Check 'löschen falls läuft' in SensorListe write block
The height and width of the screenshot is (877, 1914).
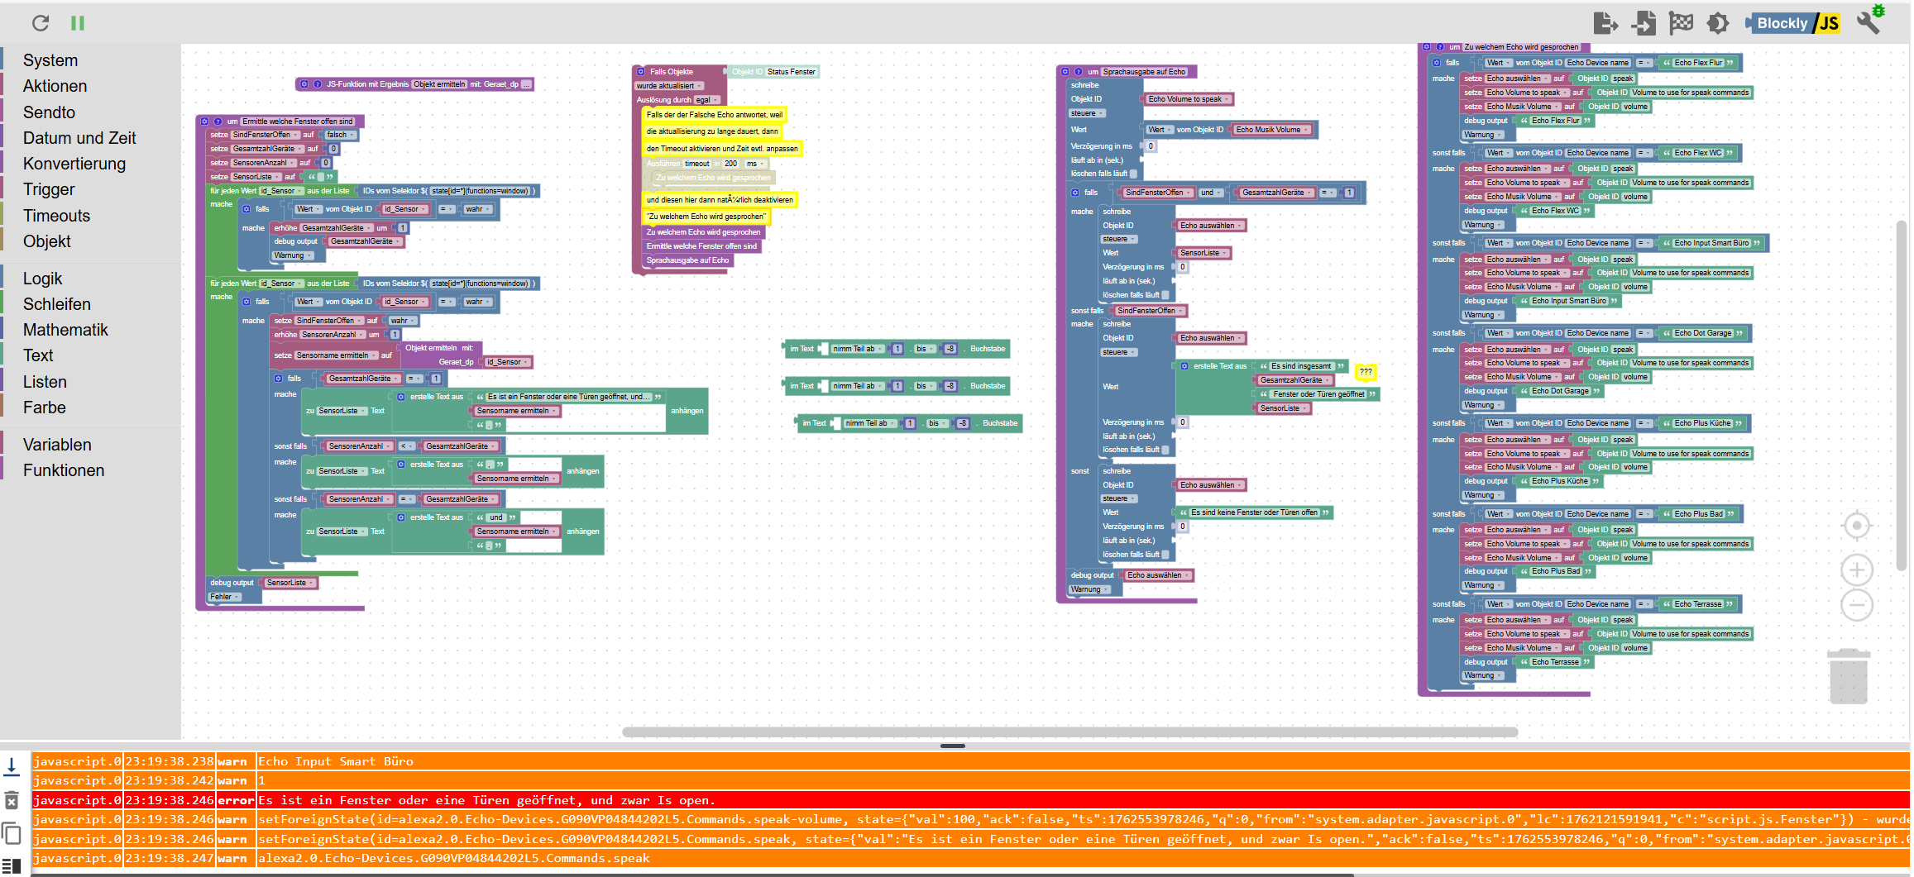coord(1165,295)
